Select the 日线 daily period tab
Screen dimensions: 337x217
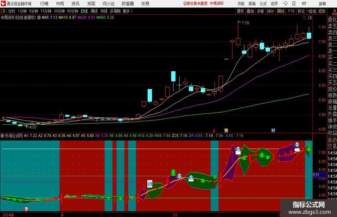click(x=84, y=11)
